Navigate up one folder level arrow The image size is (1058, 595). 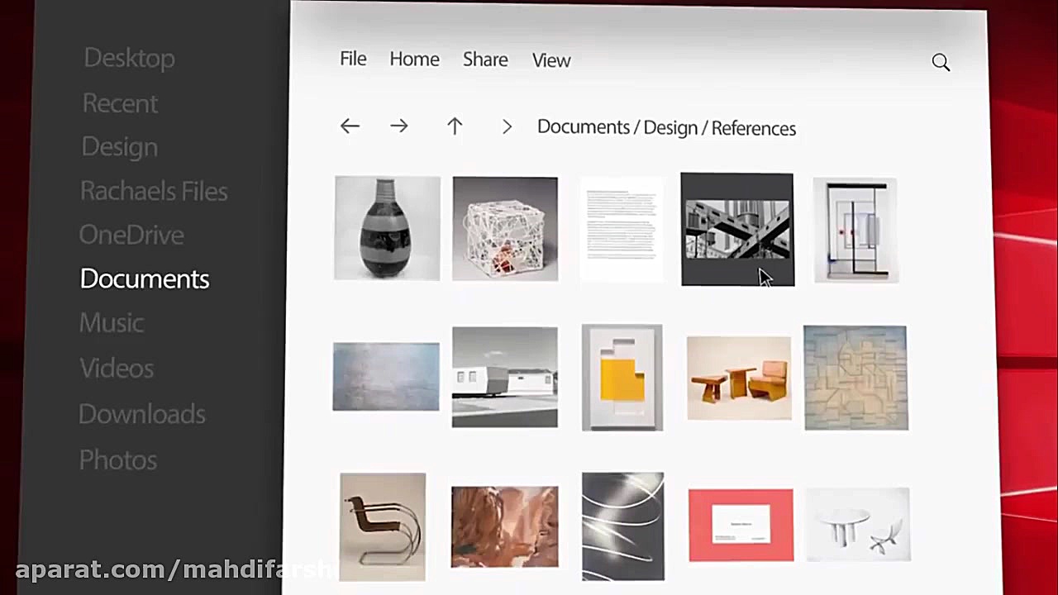pos(455,126)
